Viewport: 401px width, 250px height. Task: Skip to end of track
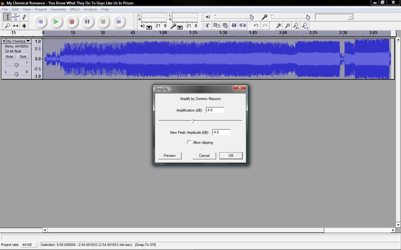[119, 22]
